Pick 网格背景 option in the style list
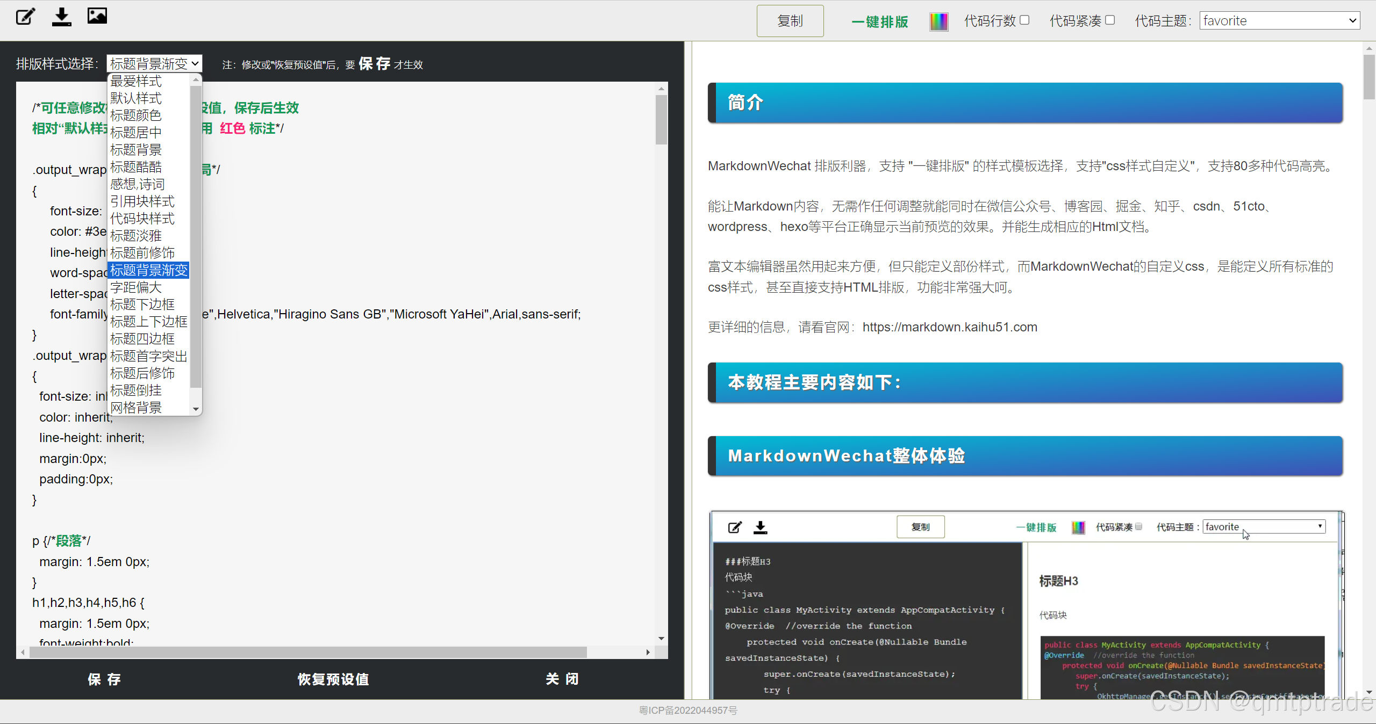1376x724 pixels. 136,408
